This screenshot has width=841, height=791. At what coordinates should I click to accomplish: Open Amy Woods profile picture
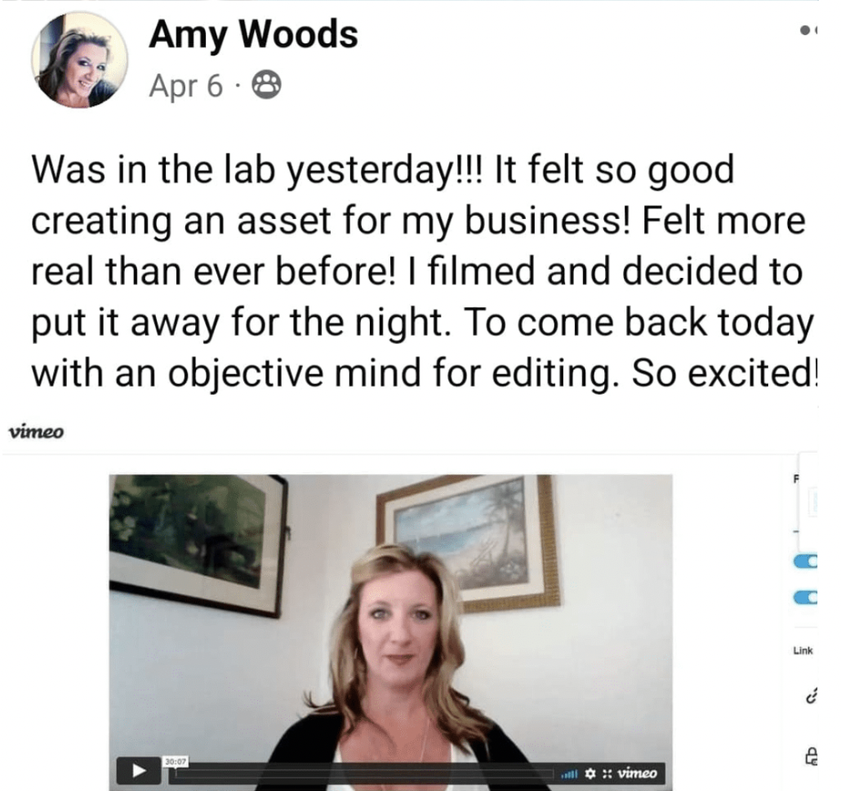coord(79,60)
